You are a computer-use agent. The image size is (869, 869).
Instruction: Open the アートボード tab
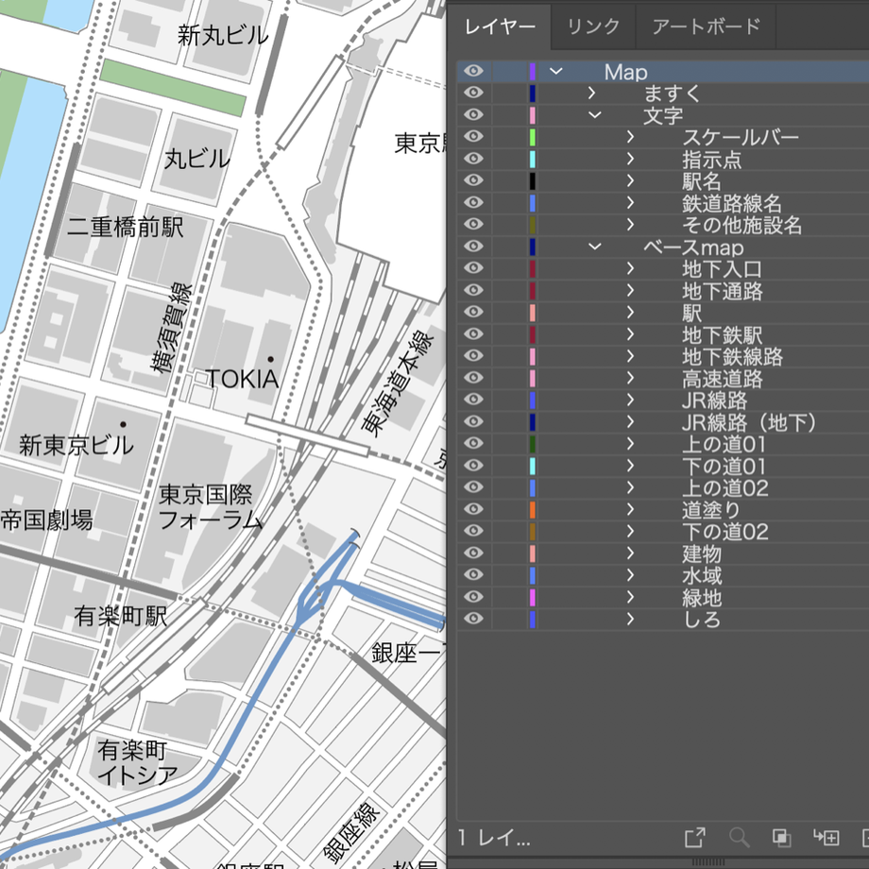pyautogui.click(x=707, y=26)
